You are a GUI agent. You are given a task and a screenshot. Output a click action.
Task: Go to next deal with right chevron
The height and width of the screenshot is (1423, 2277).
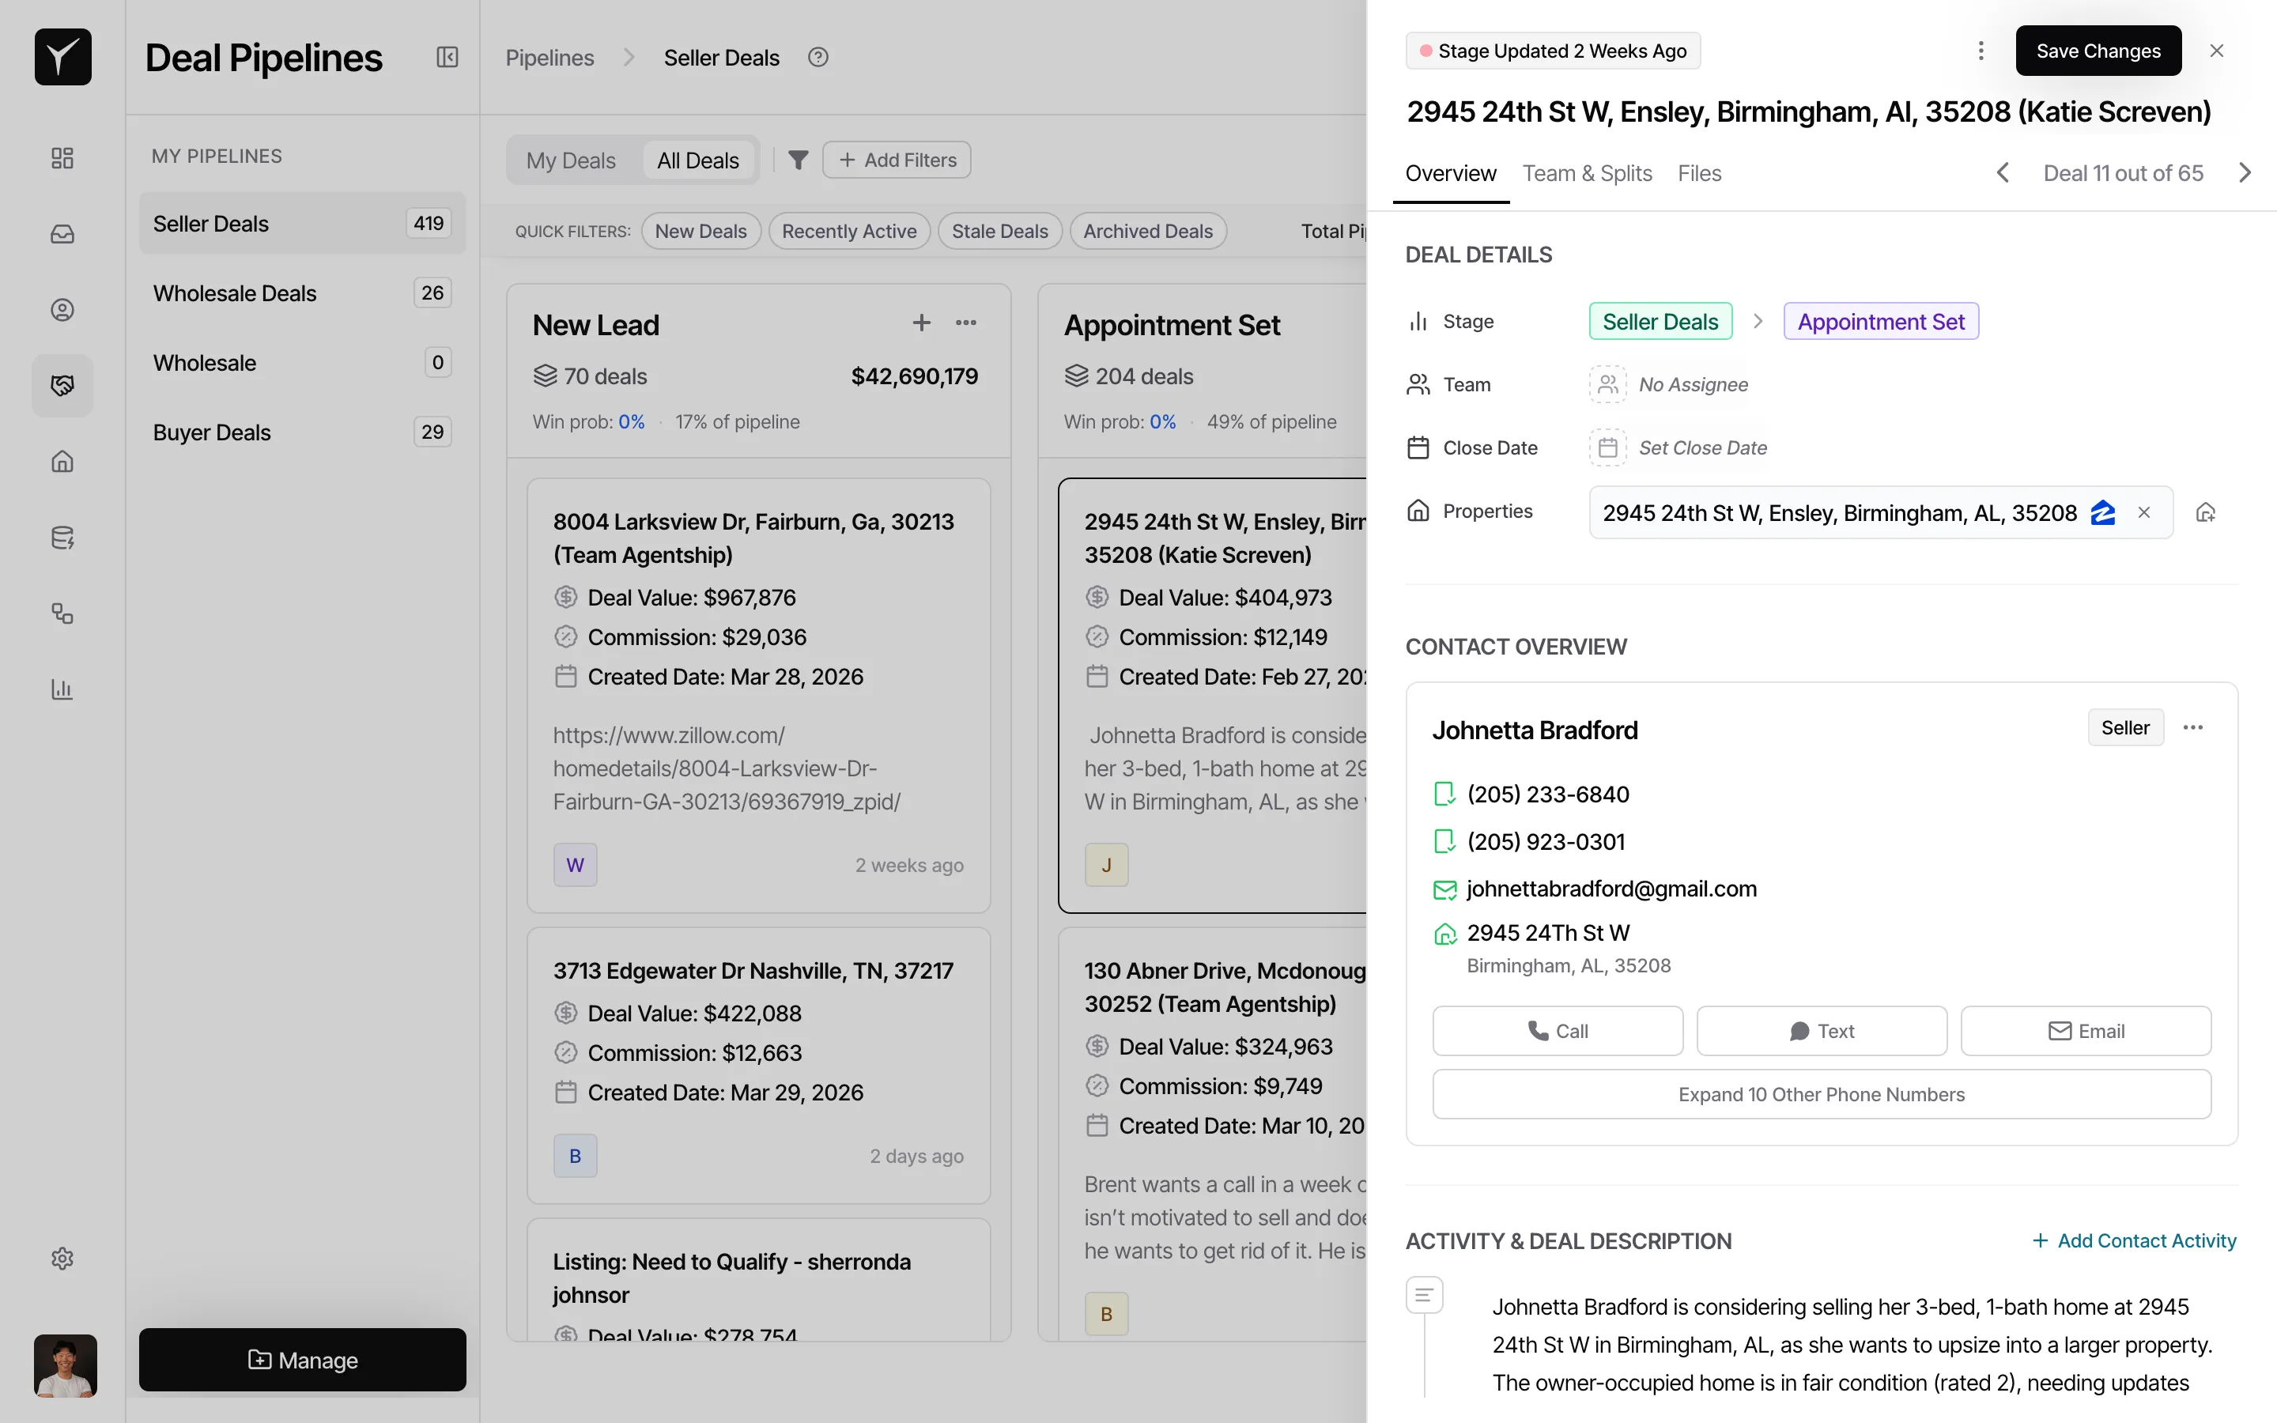[x=2245, y=173]
